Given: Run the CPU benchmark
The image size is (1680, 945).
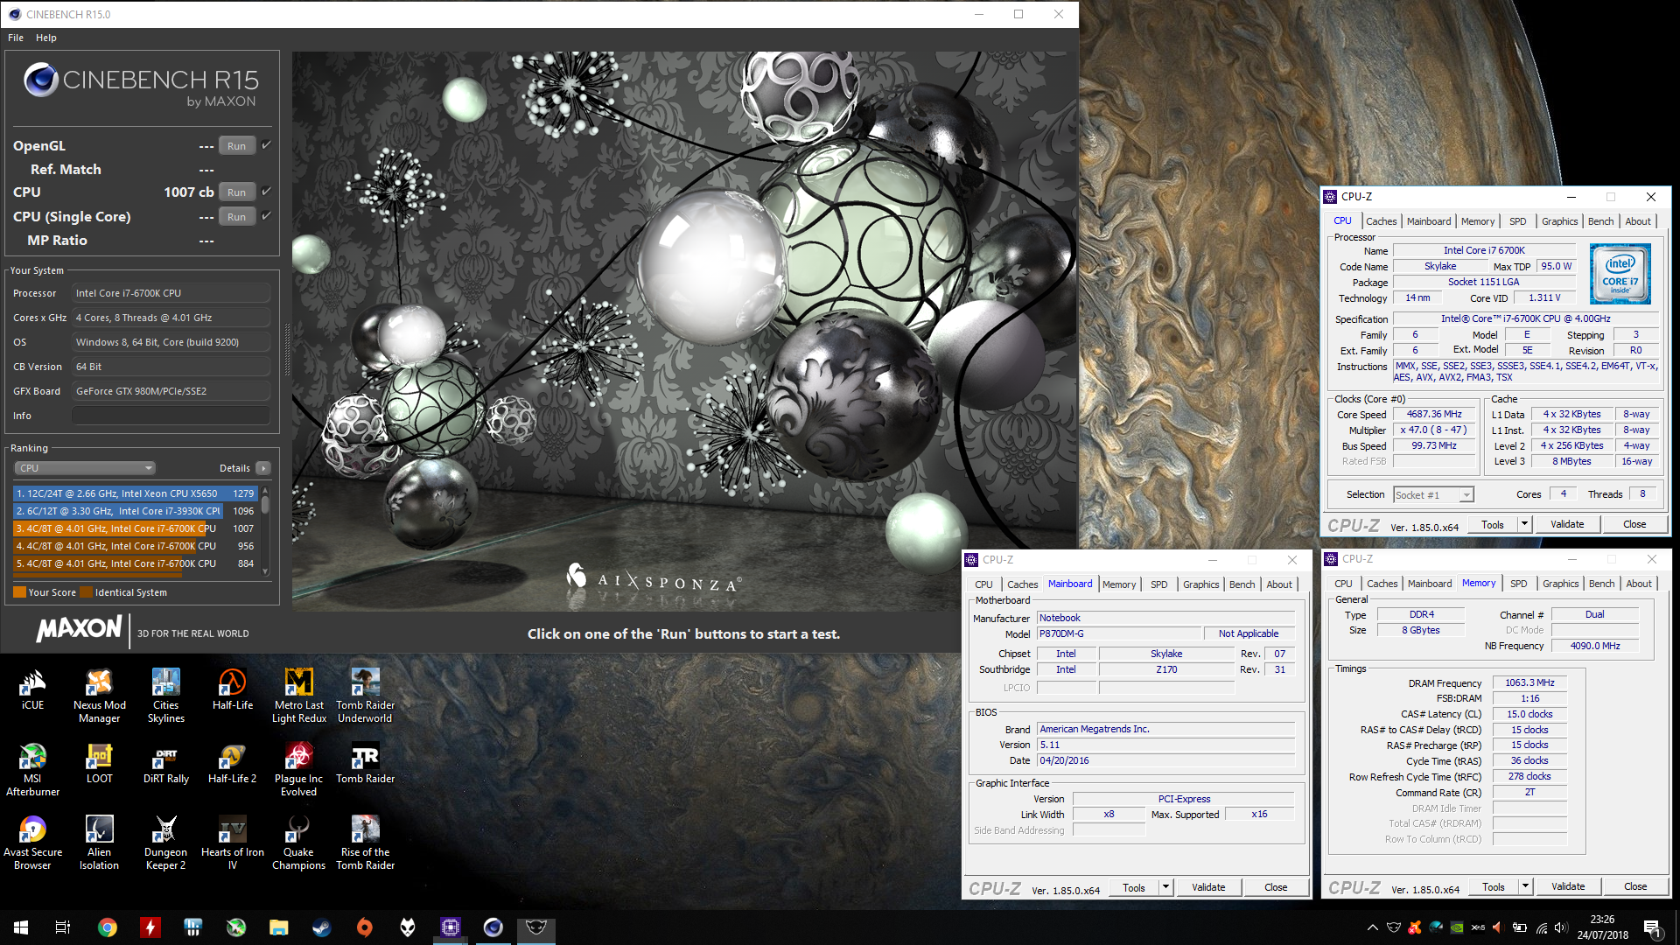Looking at the screenshot, I should 236,192.
